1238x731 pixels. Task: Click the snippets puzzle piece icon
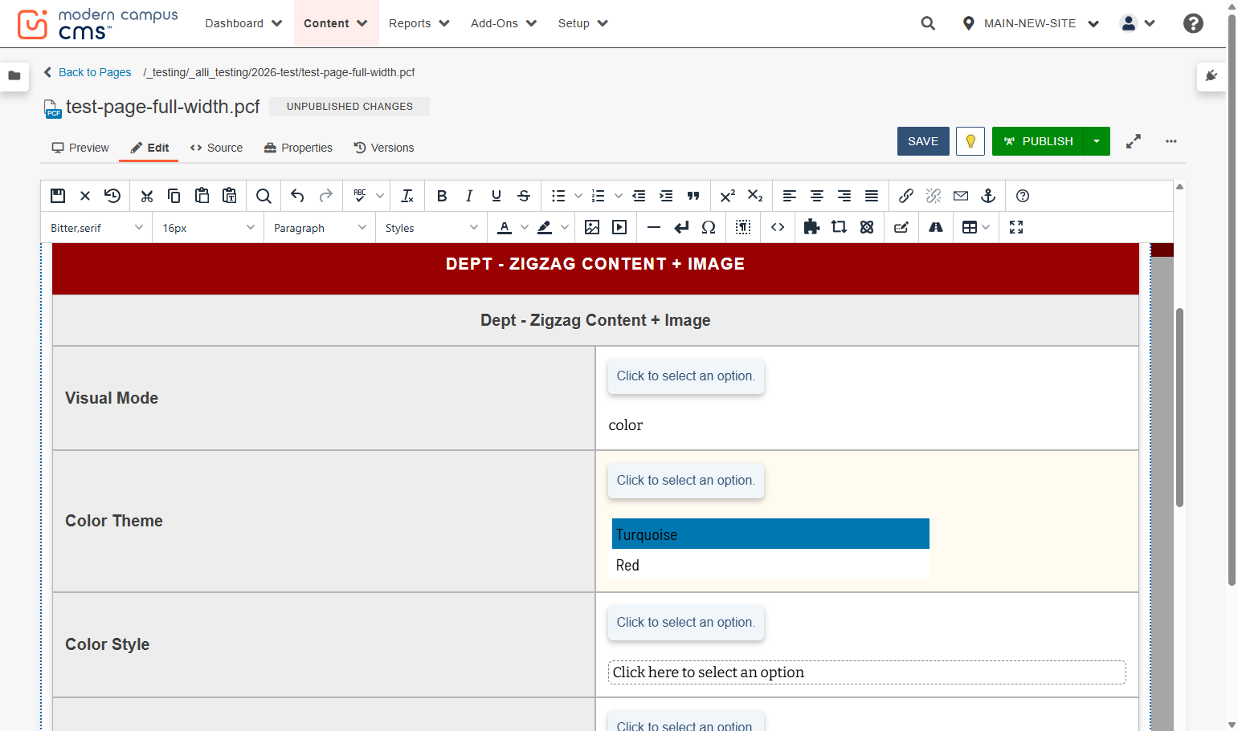click(x=811, y=227)
